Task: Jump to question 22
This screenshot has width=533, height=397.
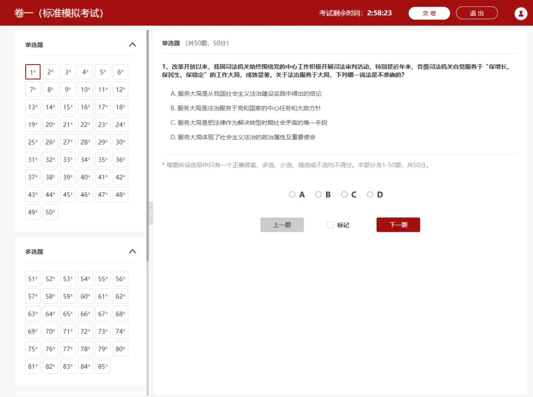Action: pos(85,125)
